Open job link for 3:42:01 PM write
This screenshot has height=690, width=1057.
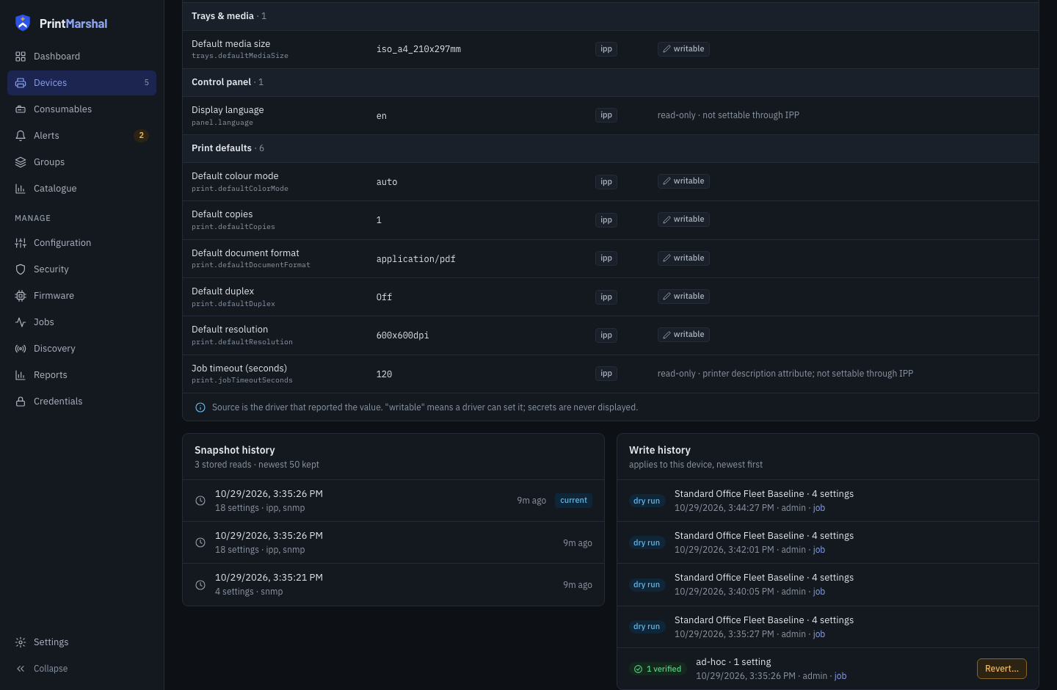click(819, 550)
